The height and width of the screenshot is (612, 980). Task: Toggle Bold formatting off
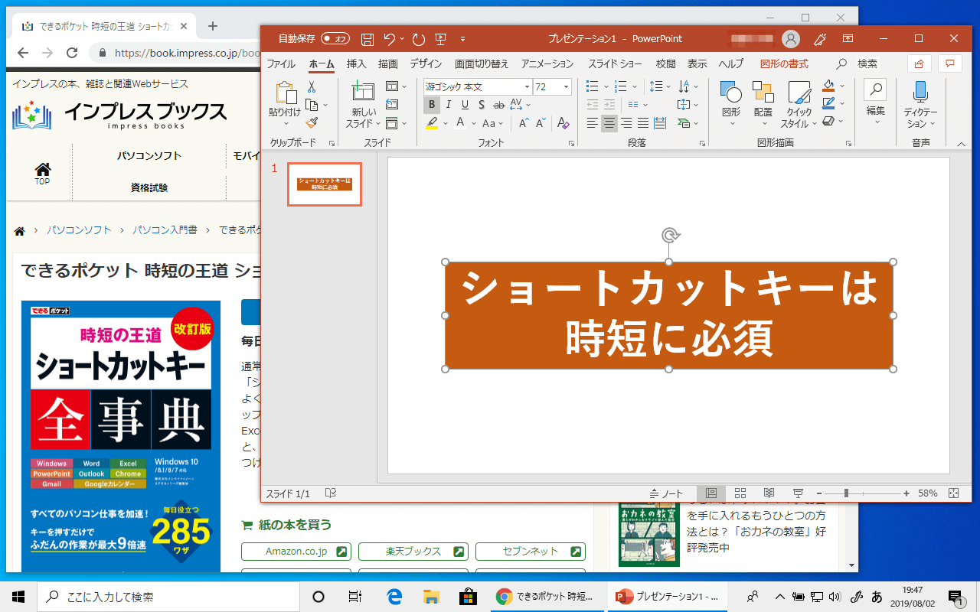[x=432, y=105]
